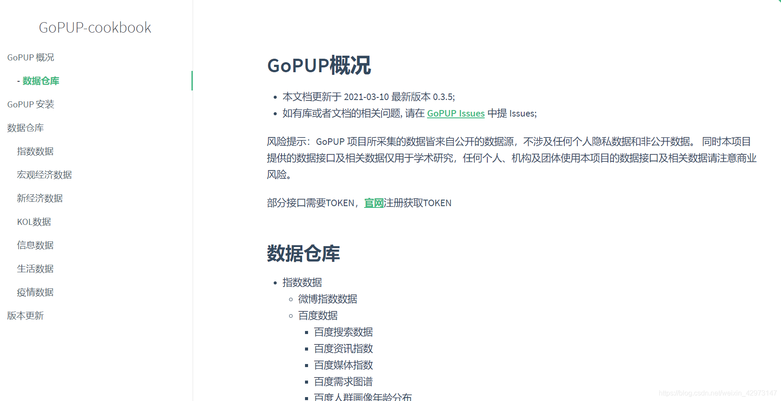Open 新经济数据 sidebar entry
Screen dimensions: 781x401
point(40,198)
